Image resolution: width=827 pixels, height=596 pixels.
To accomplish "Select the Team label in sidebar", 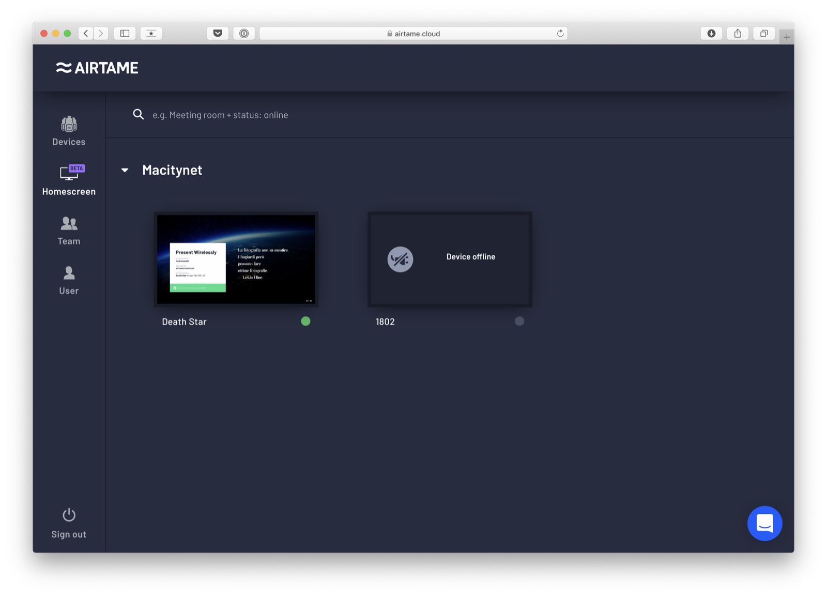I will (69, 241).
